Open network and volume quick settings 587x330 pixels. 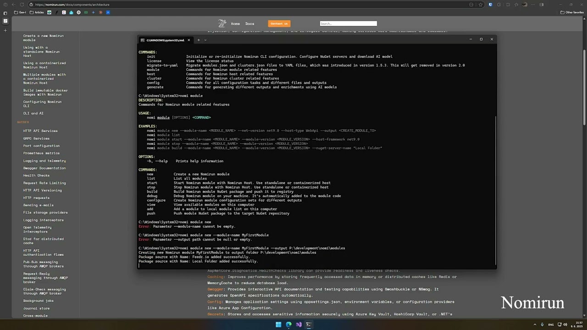click(562, 324)
